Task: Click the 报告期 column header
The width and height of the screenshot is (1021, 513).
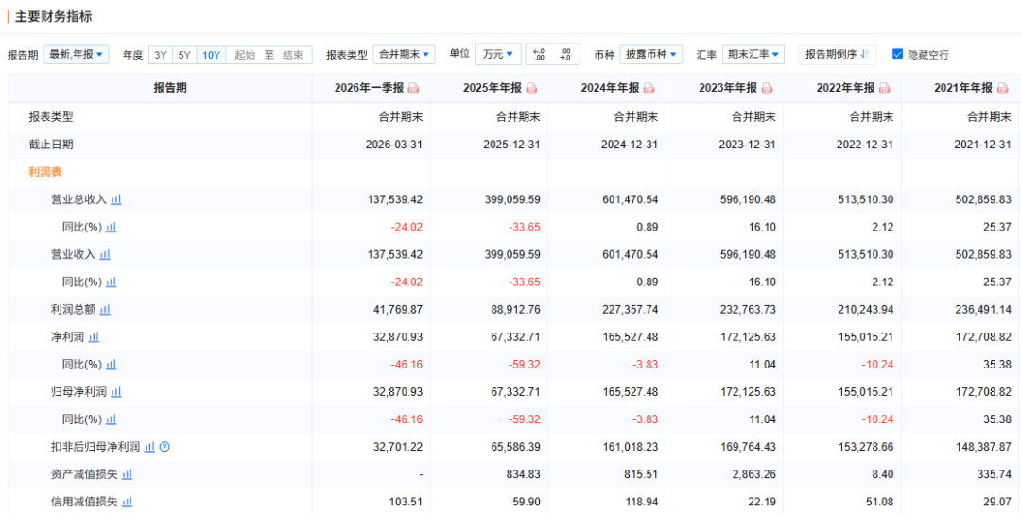Action: (170, 88)
